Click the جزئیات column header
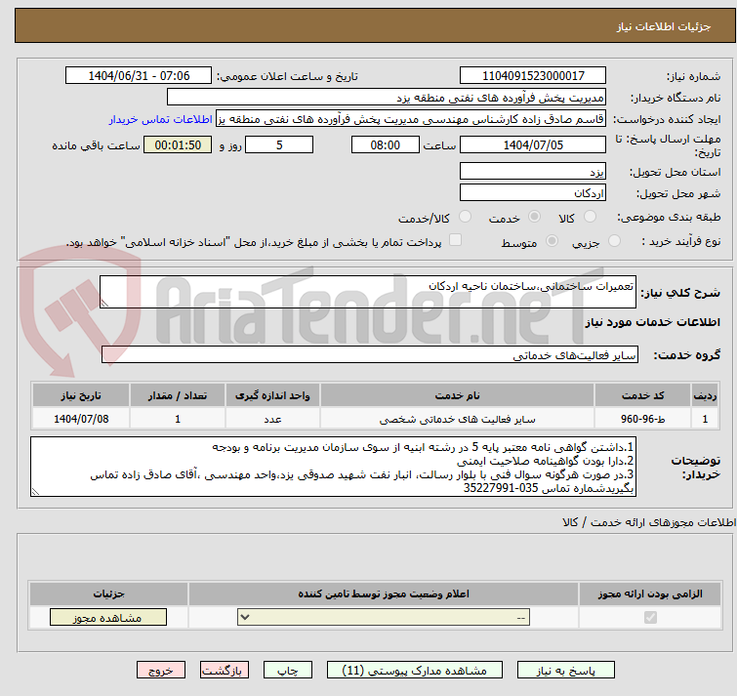 (108, 594)
